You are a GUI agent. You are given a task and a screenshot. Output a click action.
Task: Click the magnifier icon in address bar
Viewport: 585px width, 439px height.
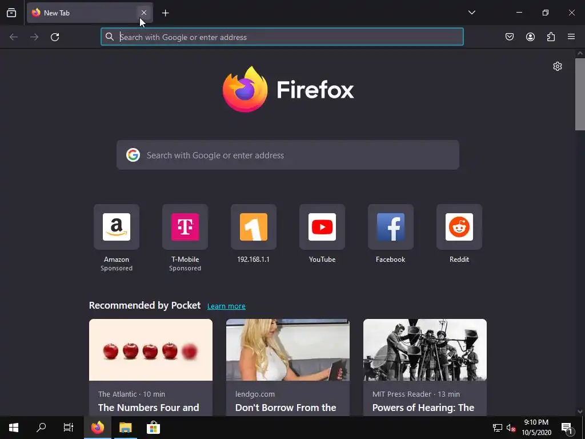click(x=109, y=37)
